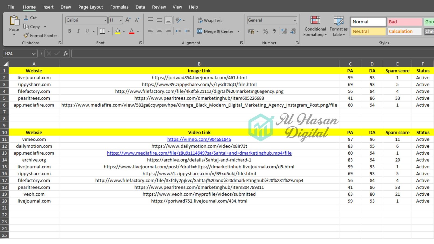Open Alignment settings dialog launcher

(x=241, y=43)
